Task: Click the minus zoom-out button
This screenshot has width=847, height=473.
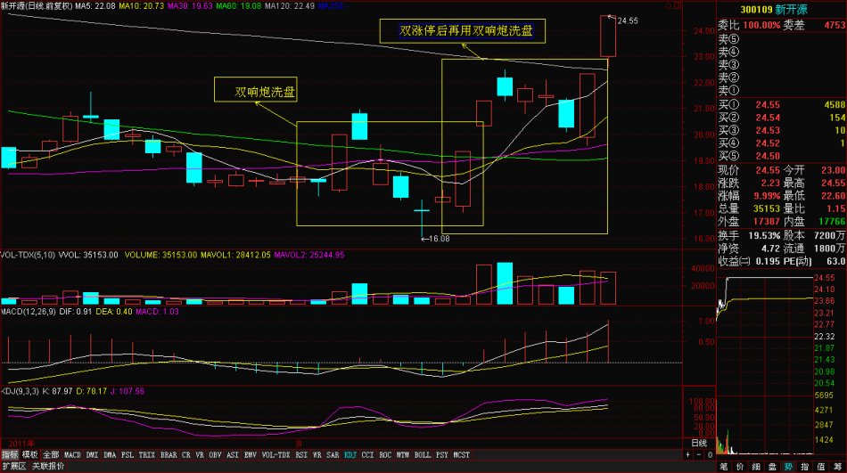Action: tap(699, 455)
